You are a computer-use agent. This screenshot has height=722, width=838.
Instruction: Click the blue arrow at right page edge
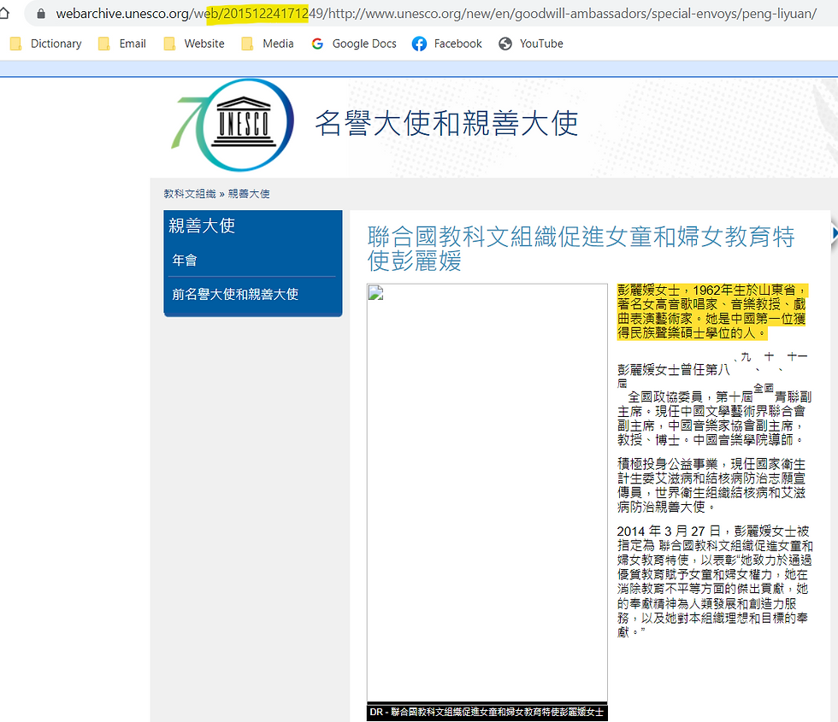[835, 232]
